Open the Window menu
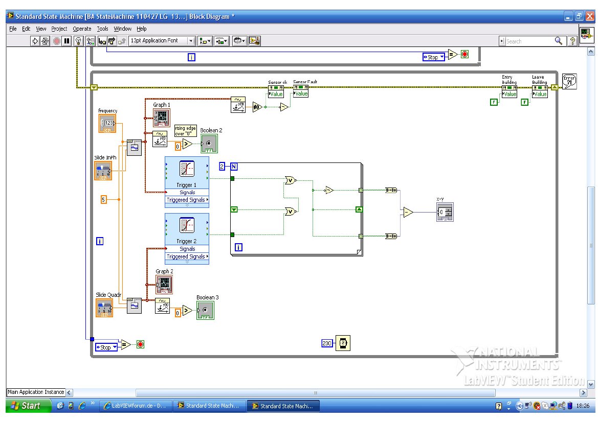 [122, 29]
